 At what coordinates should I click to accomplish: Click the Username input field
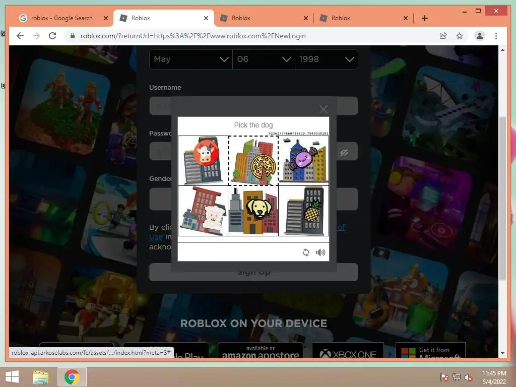[253, 106]
